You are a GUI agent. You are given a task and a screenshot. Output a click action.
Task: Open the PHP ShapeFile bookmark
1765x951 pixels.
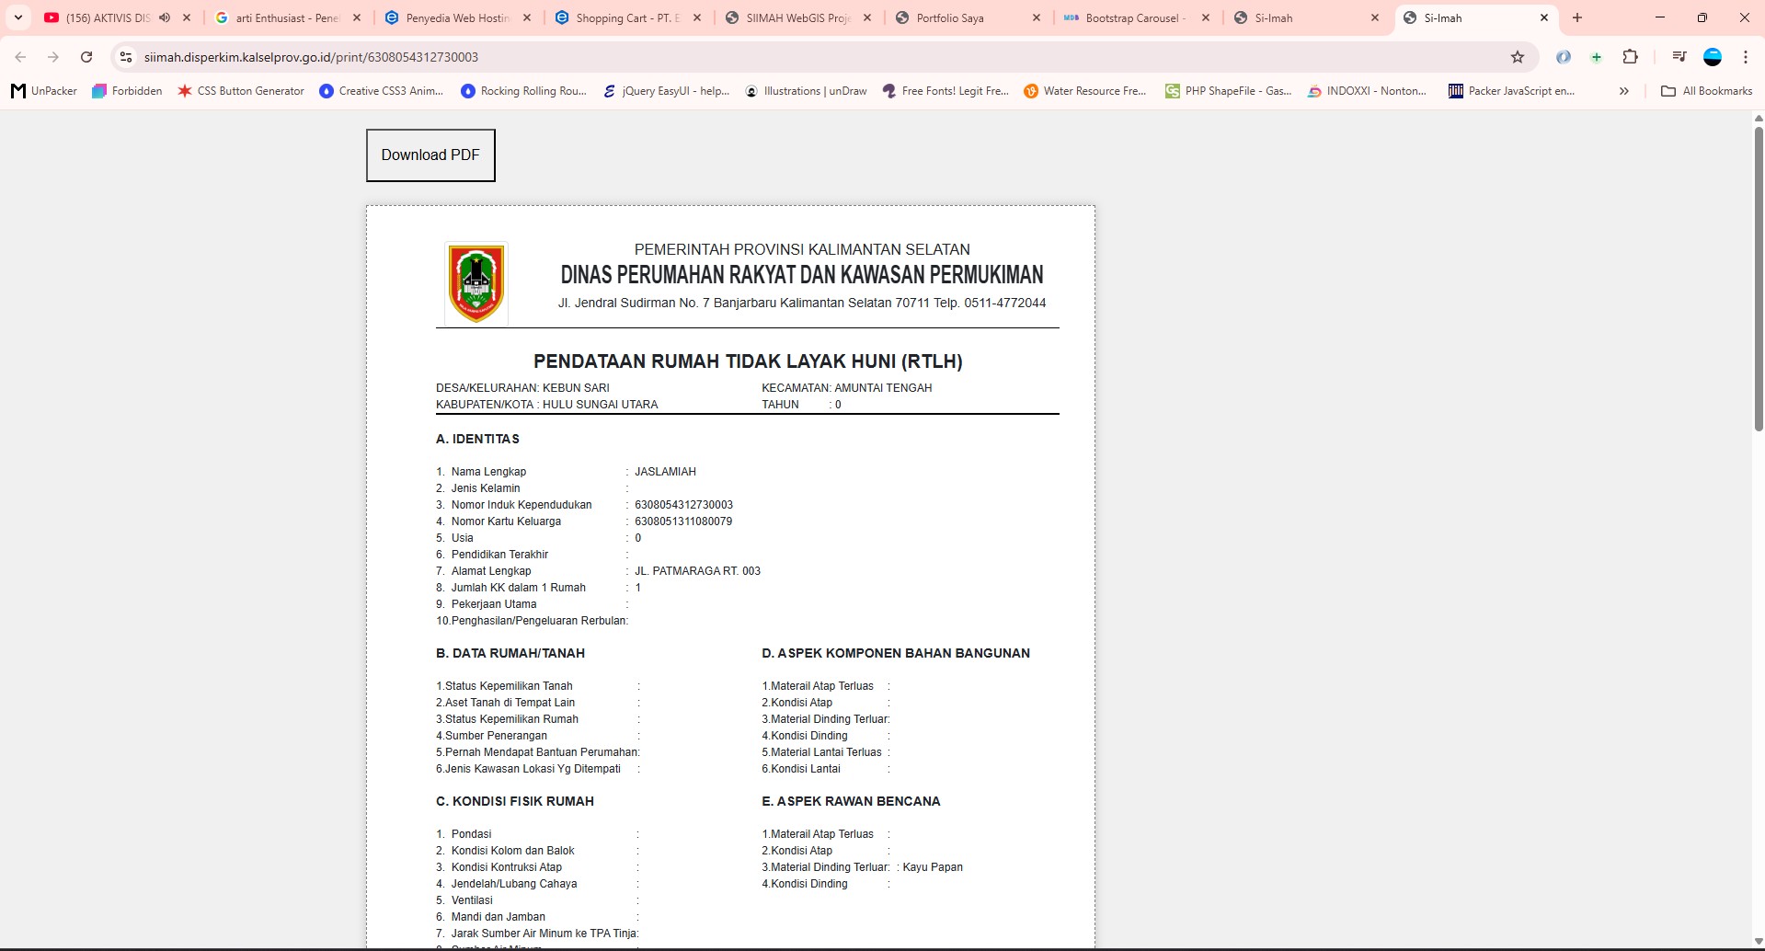coord(1227,91)
